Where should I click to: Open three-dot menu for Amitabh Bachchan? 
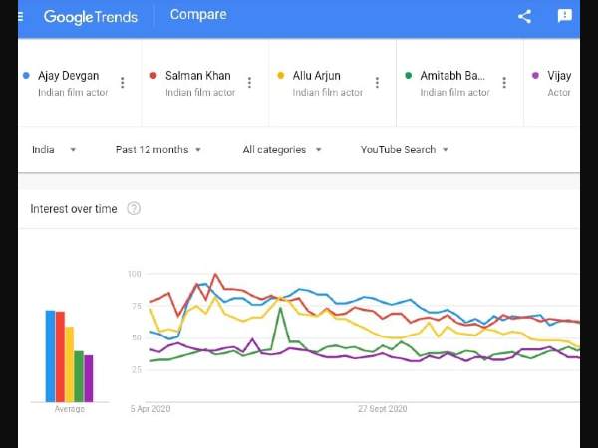tap(504, 83)
